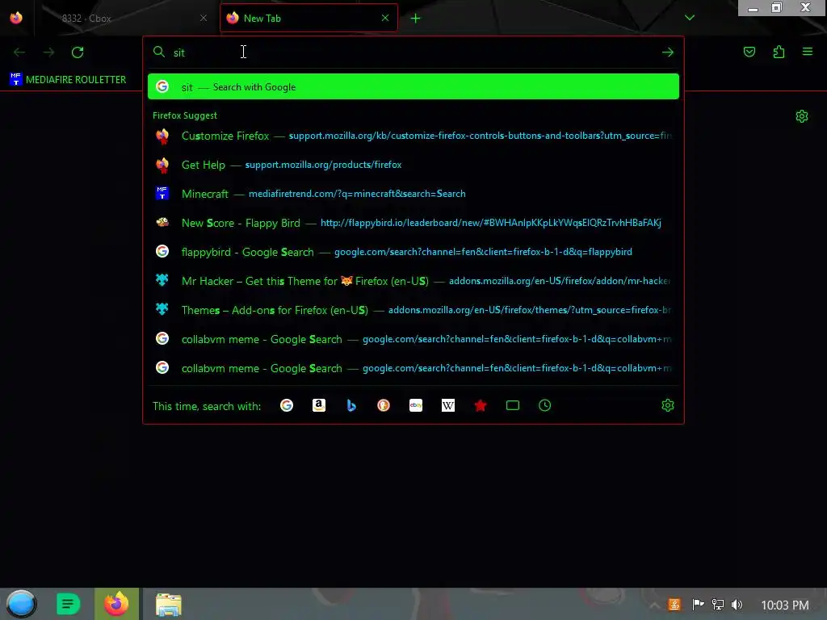Search this time with Google icon
Viewport: 827px width, 620px height.
tap(287, 405)
